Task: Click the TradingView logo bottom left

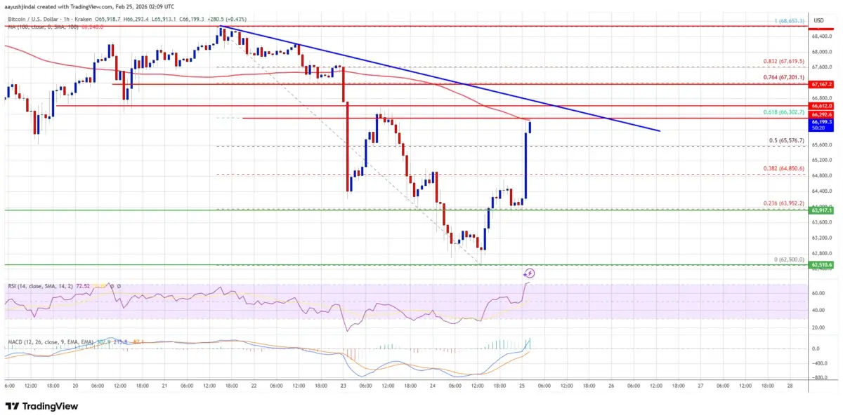Action: click(42, 405)
